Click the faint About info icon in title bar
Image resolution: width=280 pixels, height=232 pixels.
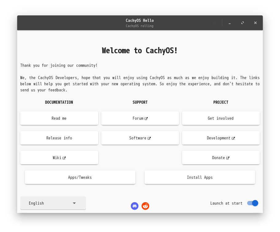[x=215, y=23]
